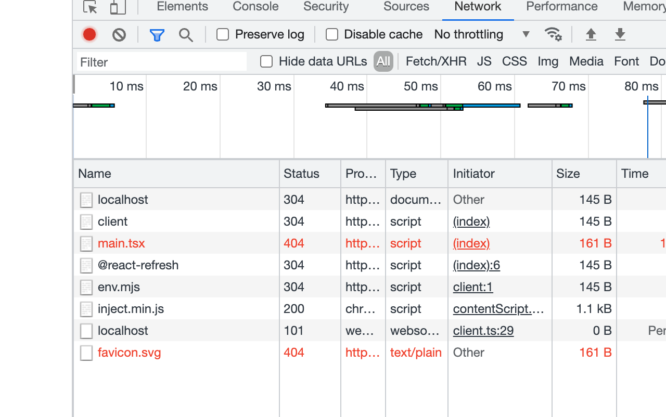
Task: Click the import HAR upload icon
Action: tap(591, 35)
